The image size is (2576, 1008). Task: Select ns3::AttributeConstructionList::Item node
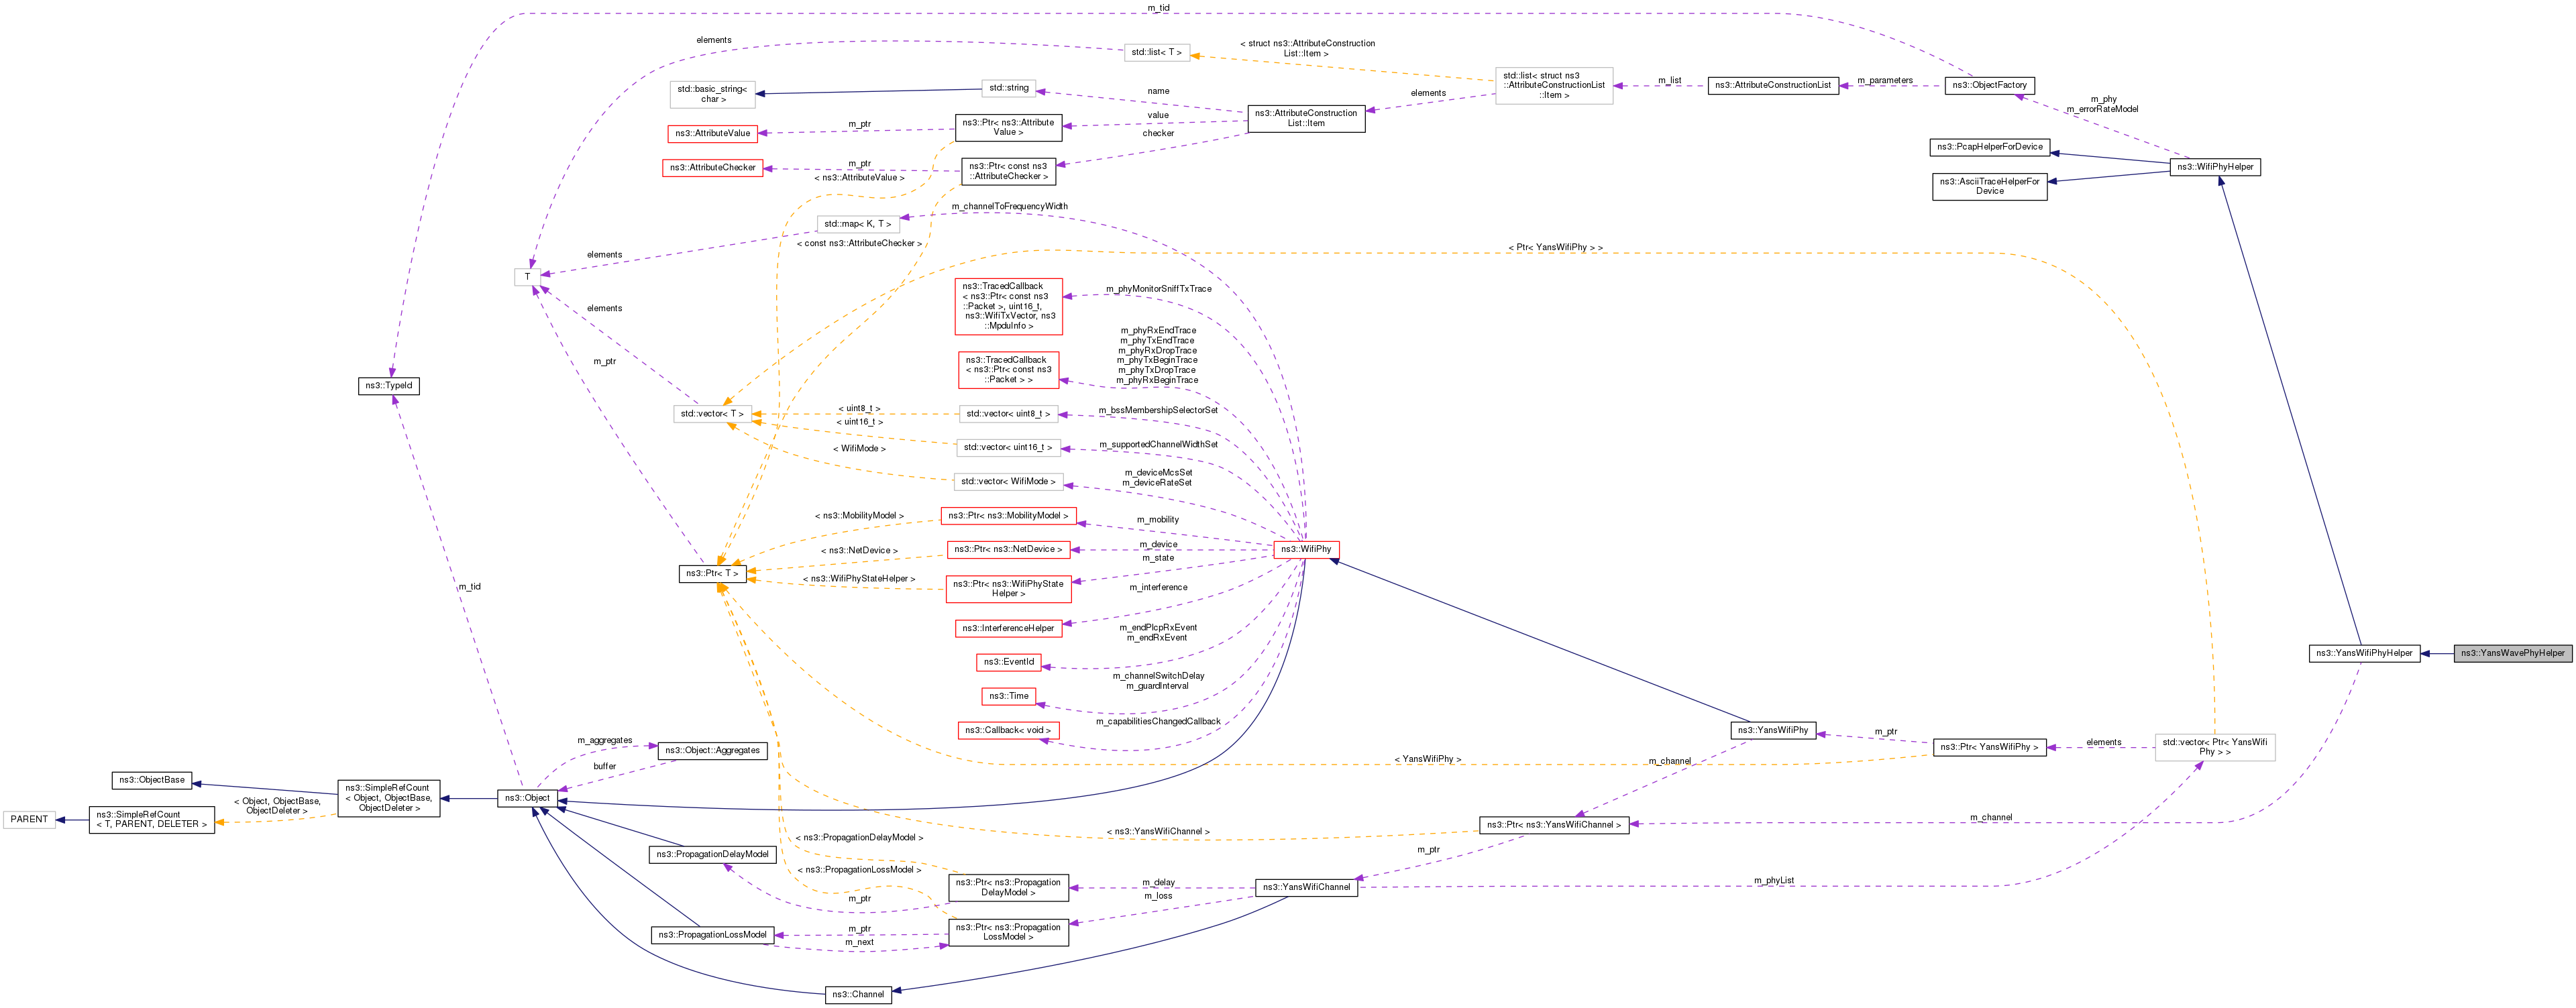[x=1306, y=118]
